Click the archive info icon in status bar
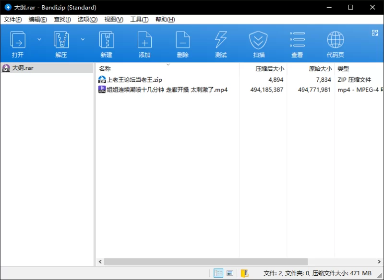Image resolution: width=384 pixels, height=280 pixels. tap(244, 273)
